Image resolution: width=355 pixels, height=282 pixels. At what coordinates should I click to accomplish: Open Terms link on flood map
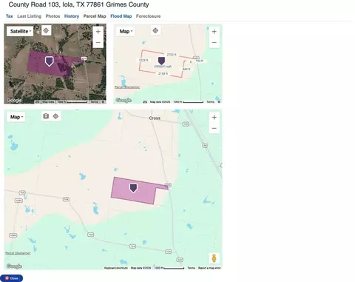[192, 268]
